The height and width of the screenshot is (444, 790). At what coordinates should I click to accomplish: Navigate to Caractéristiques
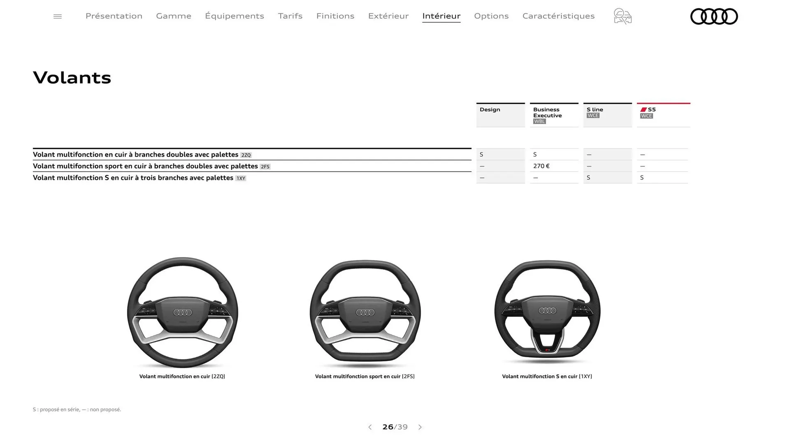coord(558,16)
